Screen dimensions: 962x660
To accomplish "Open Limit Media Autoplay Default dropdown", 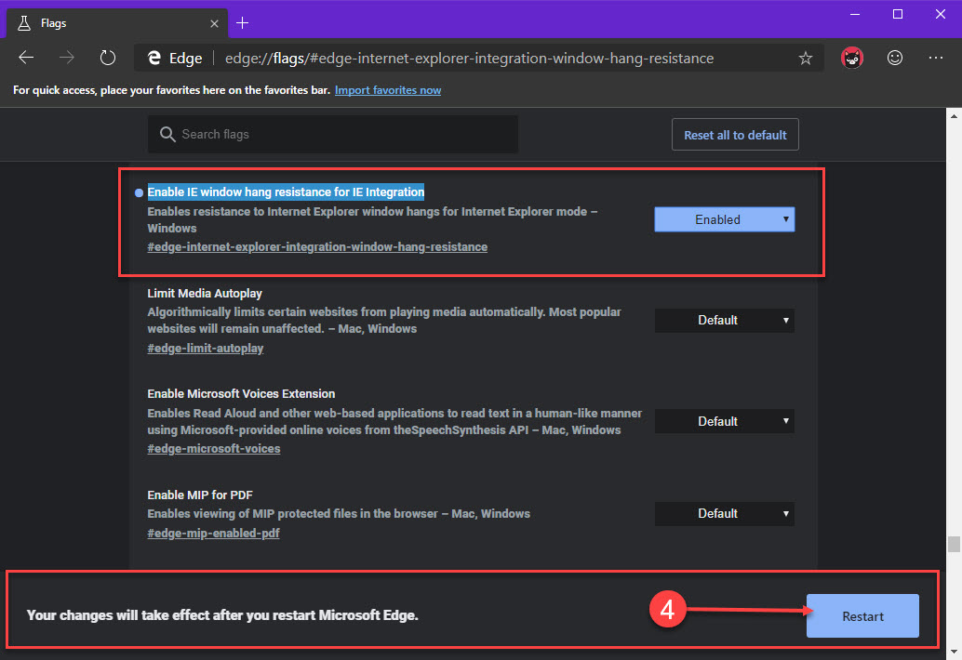I will point(724,321).
